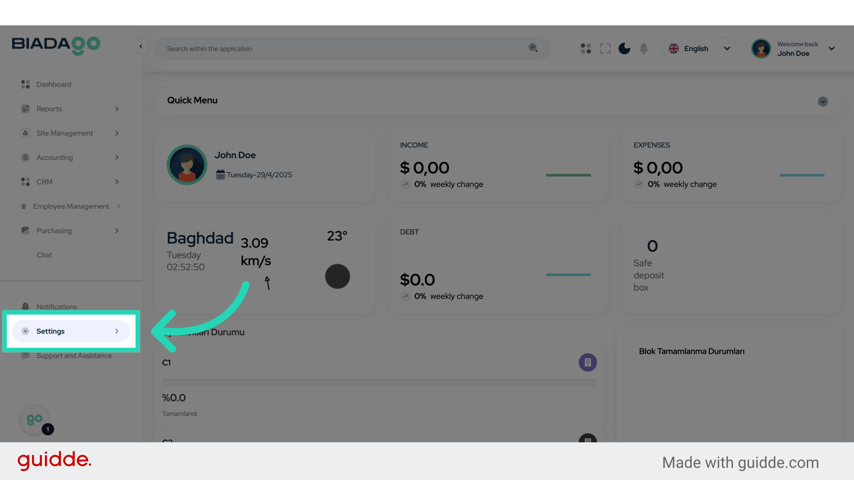The width and height of the screenshot is (854, 480).
Task: Collapse the Quick Menu panel
Action: tap(822, 101)
